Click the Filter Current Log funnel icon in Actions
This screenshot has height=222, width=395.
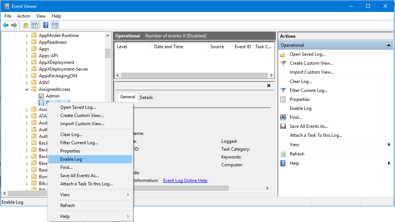(x=283, y=90)
